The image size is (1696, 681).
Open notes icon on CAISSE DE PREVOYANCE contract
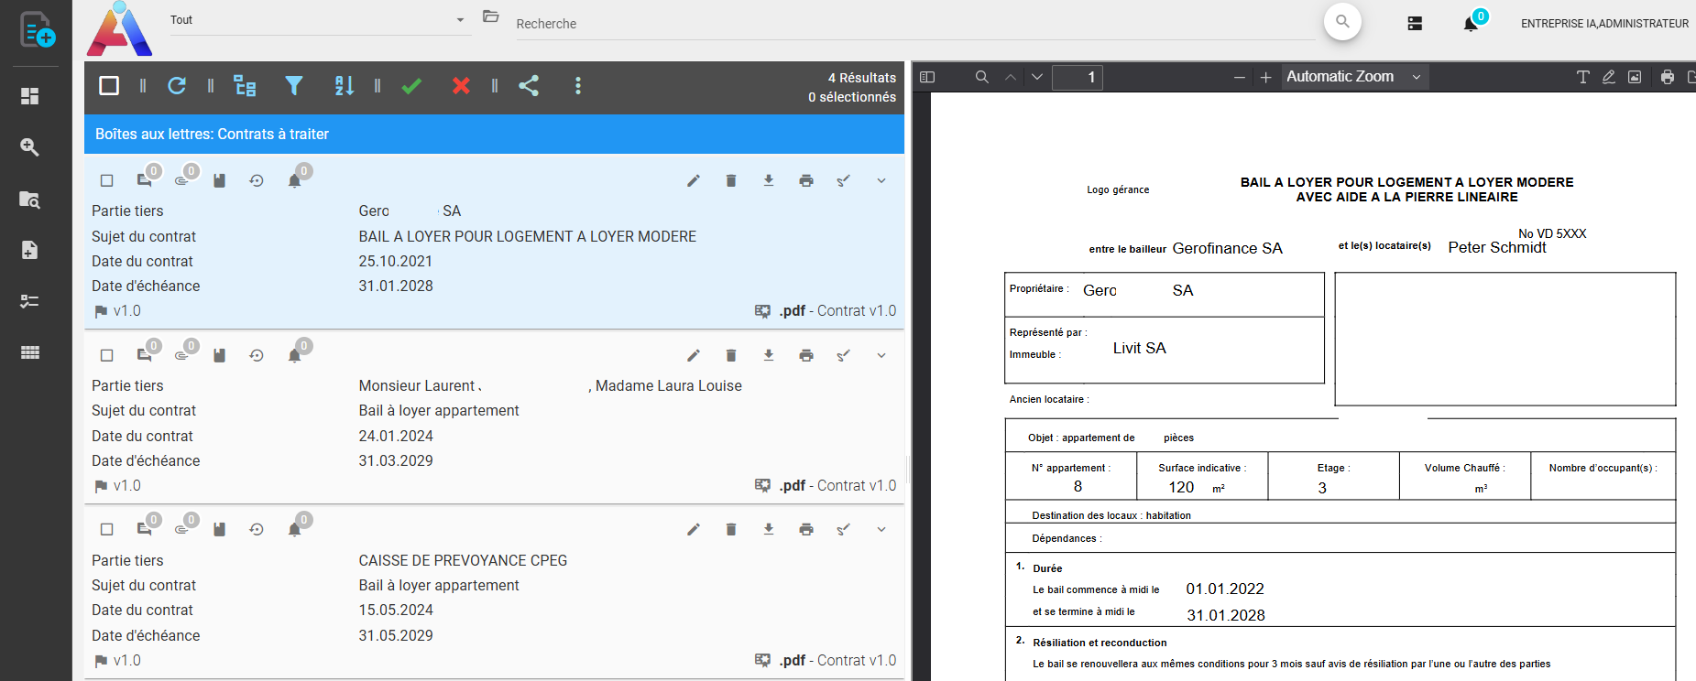[144, 530]
